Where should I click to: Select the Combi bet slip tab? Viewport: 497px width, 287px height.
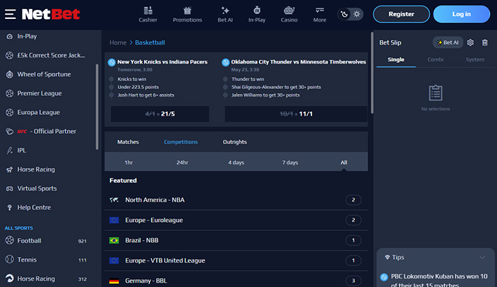(x=435, y=59)
